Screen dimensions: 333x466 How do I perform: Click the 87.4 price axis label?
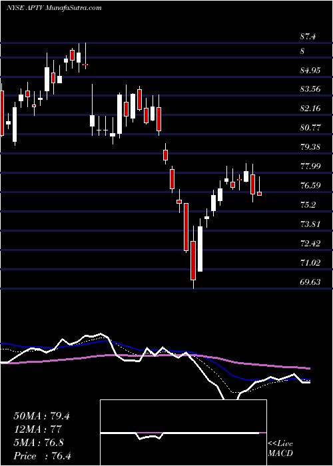(308, 37)
